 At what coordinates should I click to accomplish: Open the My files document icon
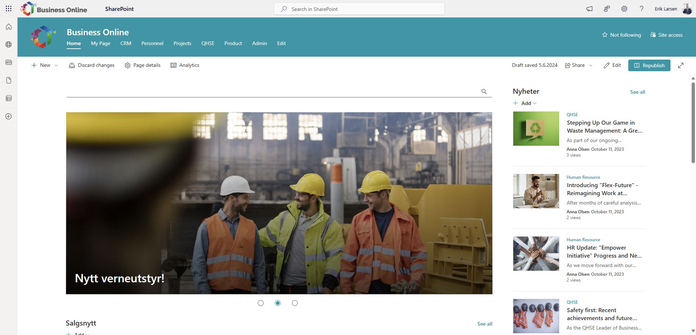point(9,80)
